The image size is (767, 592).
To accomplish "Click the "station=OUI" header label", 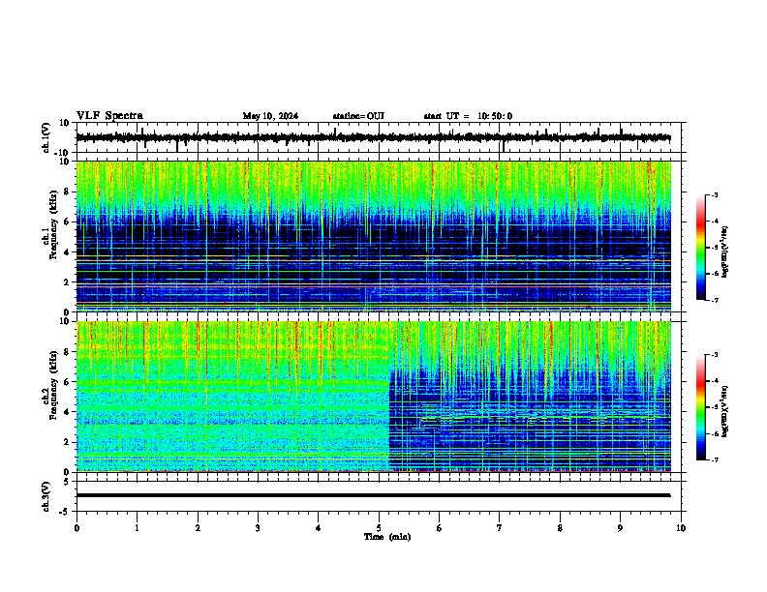I will click(358, 116).
